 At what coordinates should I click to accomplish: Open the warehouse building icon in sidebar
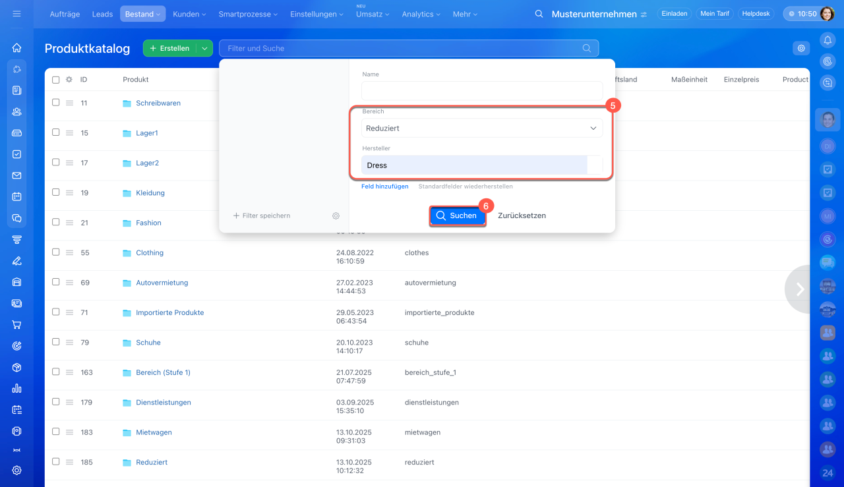[16, 281]
